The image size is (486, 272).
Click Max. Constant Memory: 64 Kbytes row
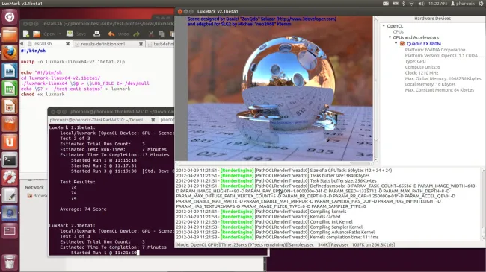pyautogui.click(x=439, y=90)
